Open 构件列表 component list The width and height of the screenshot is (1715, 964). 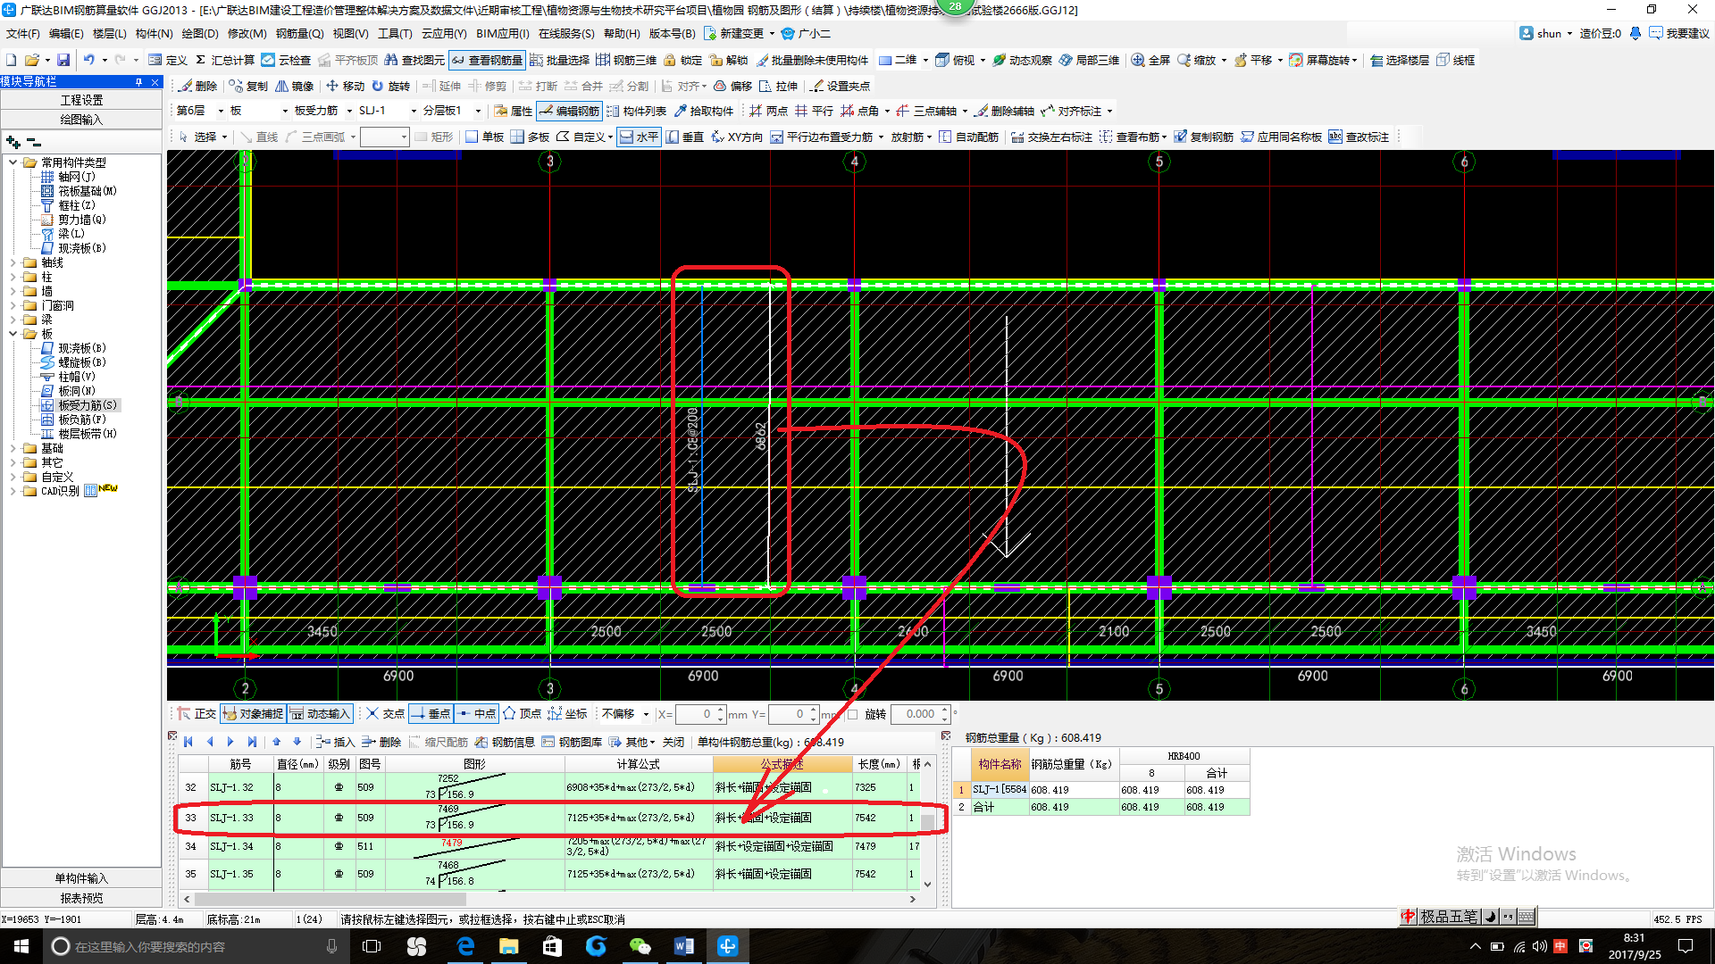pos(636,111)
